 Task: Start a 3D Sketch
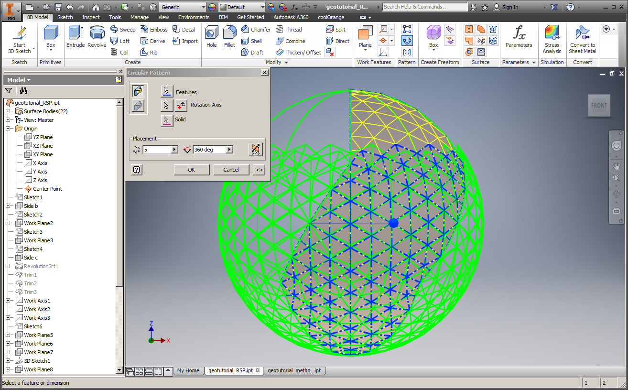pyautogui.click(x=19, y=40)
